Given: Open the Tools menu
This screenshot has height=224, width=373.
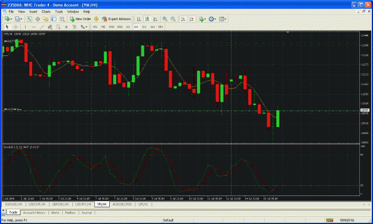Looking at the screenshot, I should (x=58, y=11).
